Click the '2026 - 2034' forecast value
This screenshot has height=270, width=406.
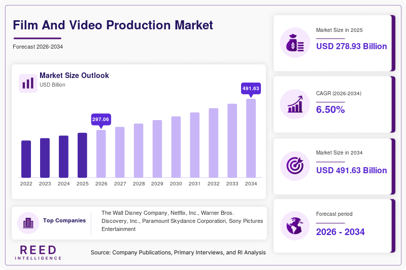point(340,232)
